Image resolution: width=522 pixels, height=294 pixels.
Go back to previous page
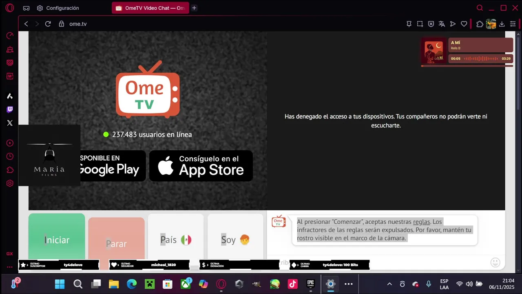point(26,24)
